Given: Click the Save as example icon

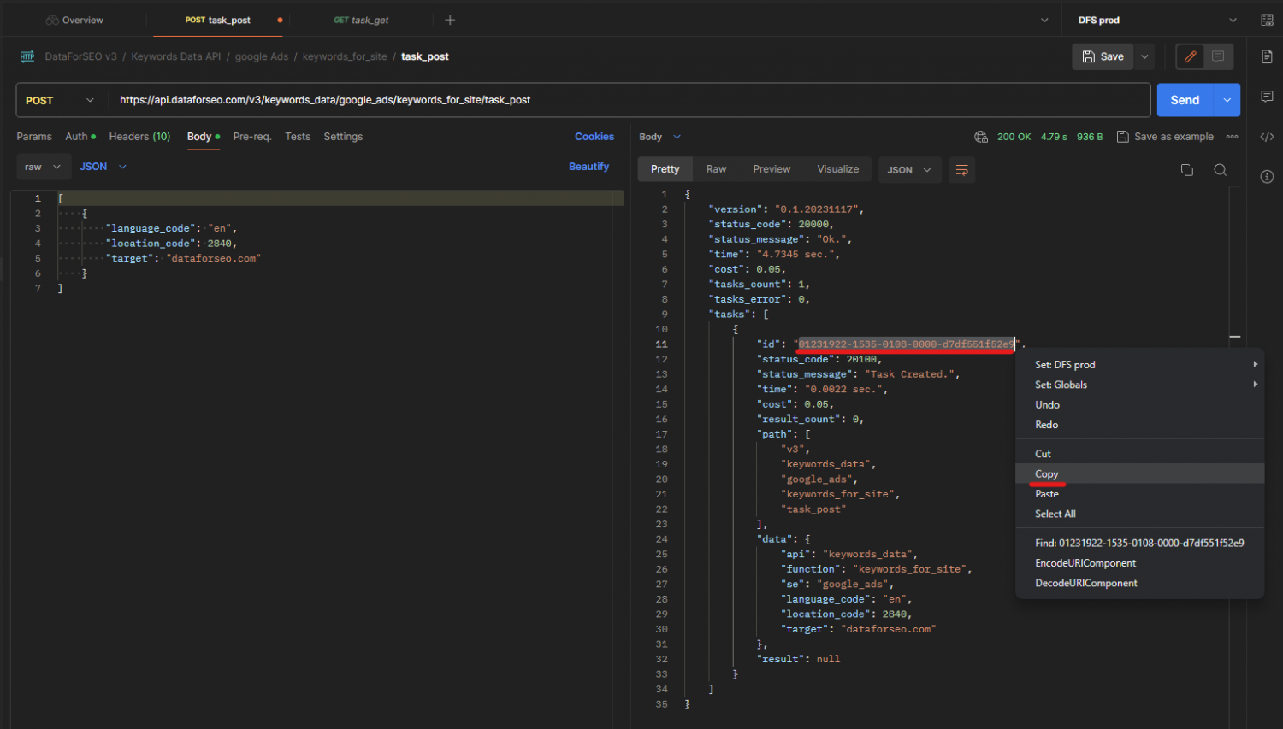Looking at the screenshot, I should point(1123,136).
